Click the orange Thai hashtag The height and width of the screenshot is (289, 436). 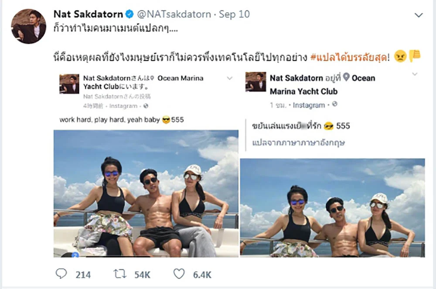[x=348, y=57]
